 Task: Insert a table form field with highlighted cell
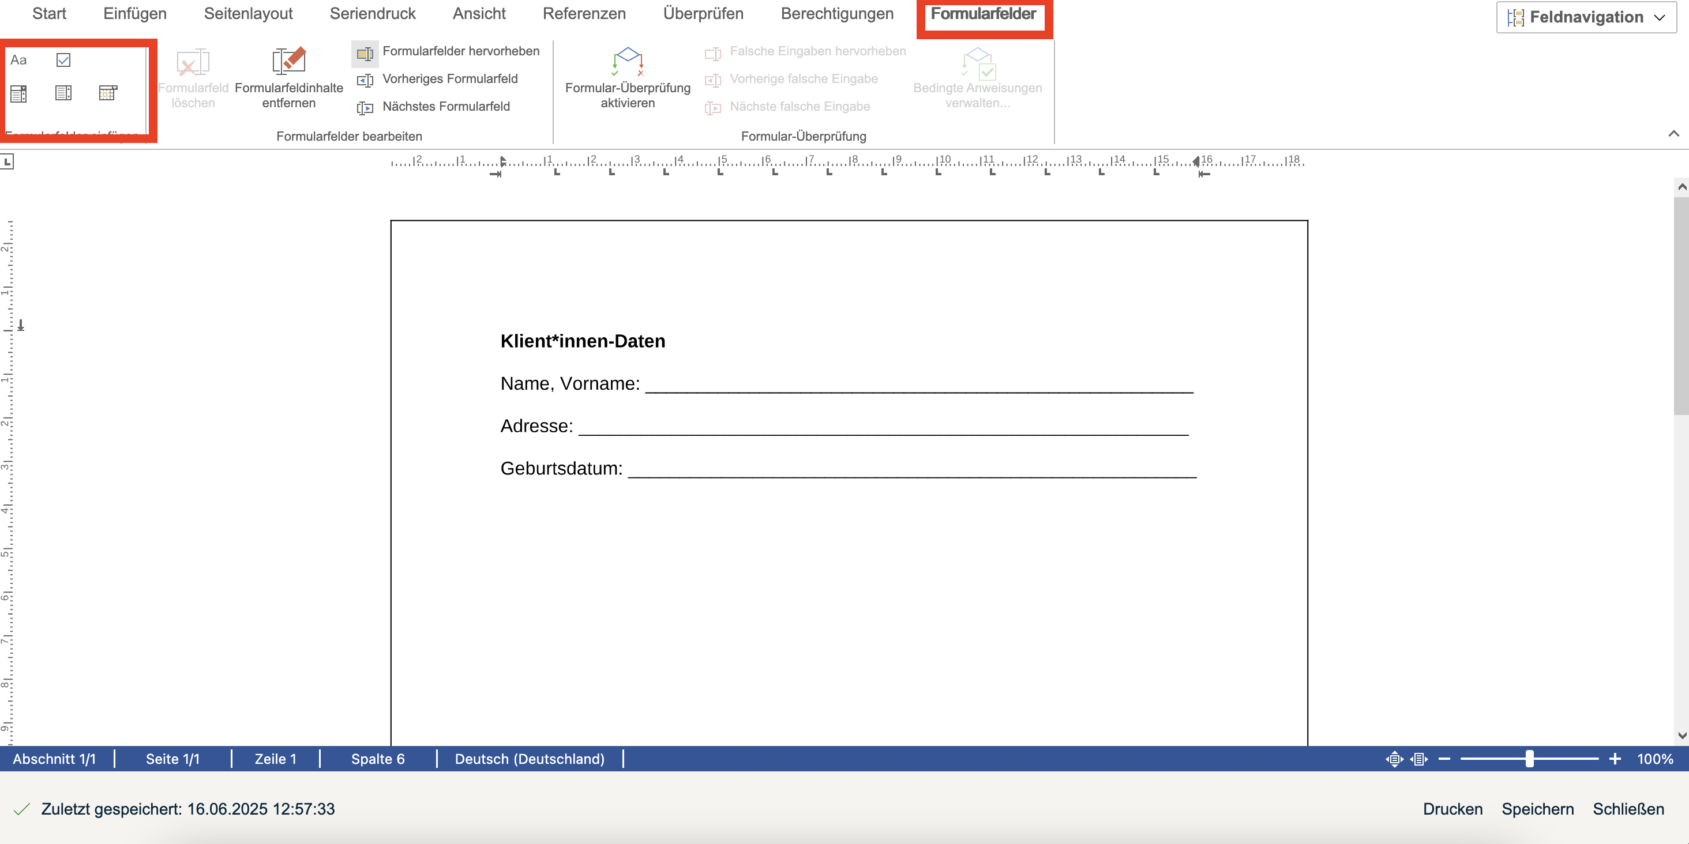tap(108, 93)
